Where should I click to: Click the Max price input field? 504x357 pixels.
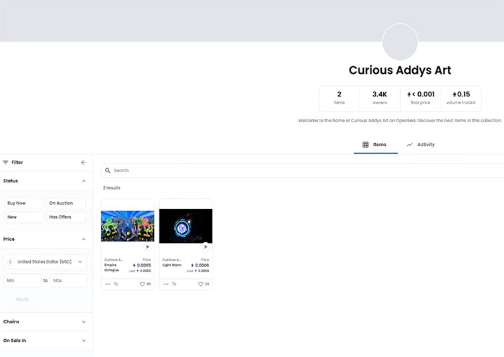coord(69,280)
